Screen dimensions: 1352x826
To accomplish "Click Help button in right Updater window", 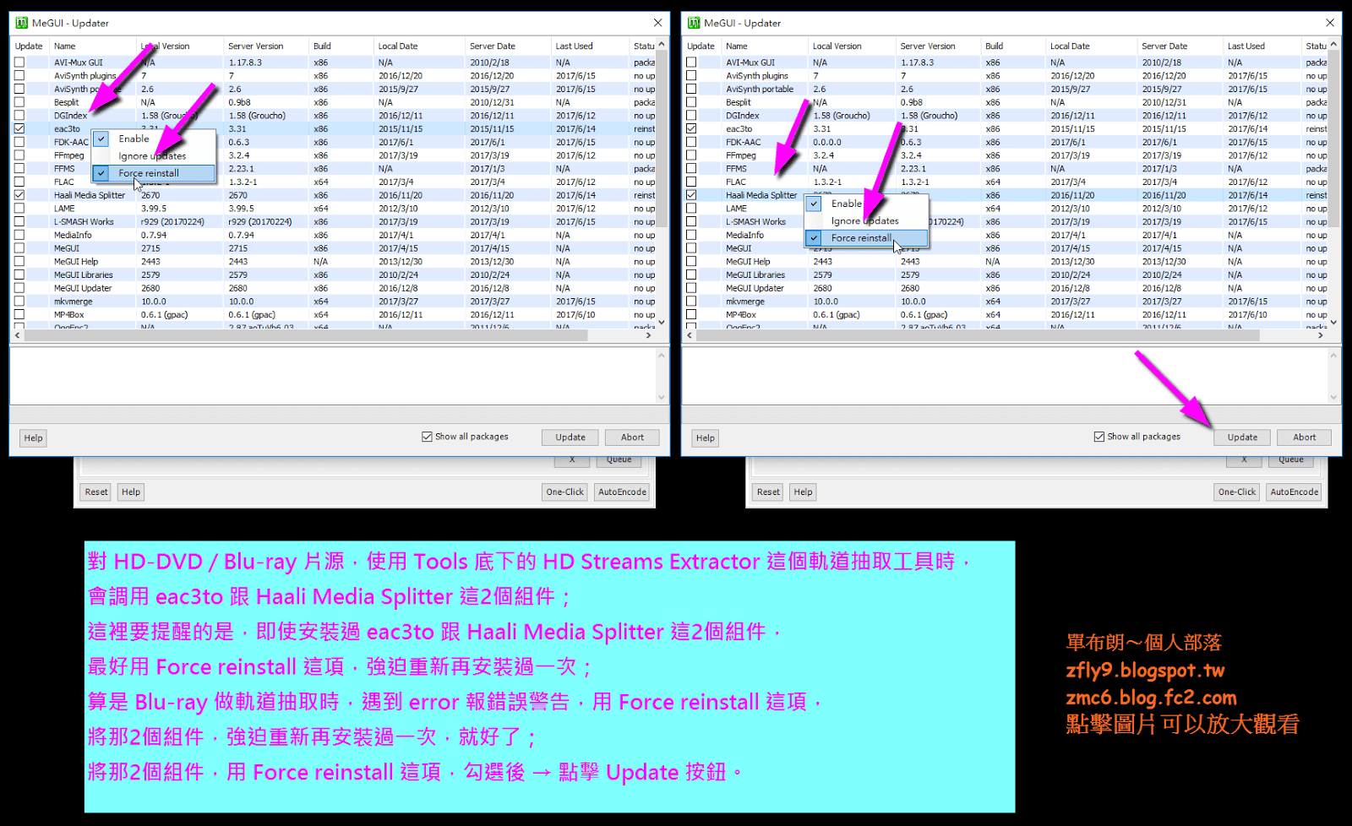I will pos(706,438).
